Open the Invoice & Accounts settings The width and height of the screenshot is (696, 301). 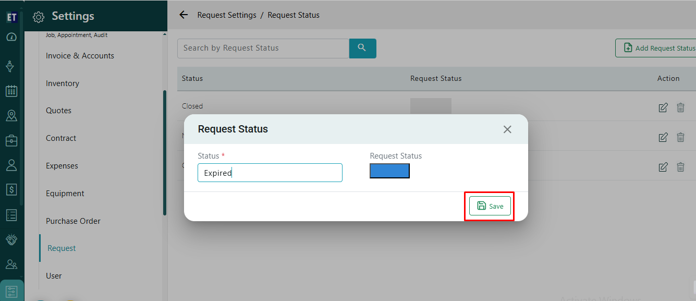click(x=80, y=56)
